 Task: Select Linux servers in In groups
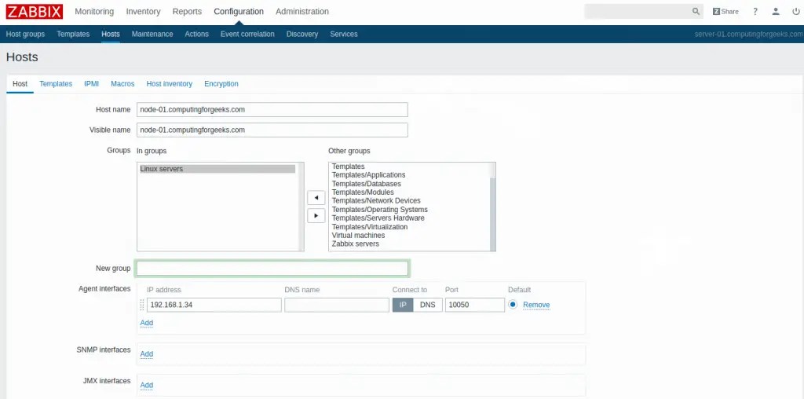[217, 169]
